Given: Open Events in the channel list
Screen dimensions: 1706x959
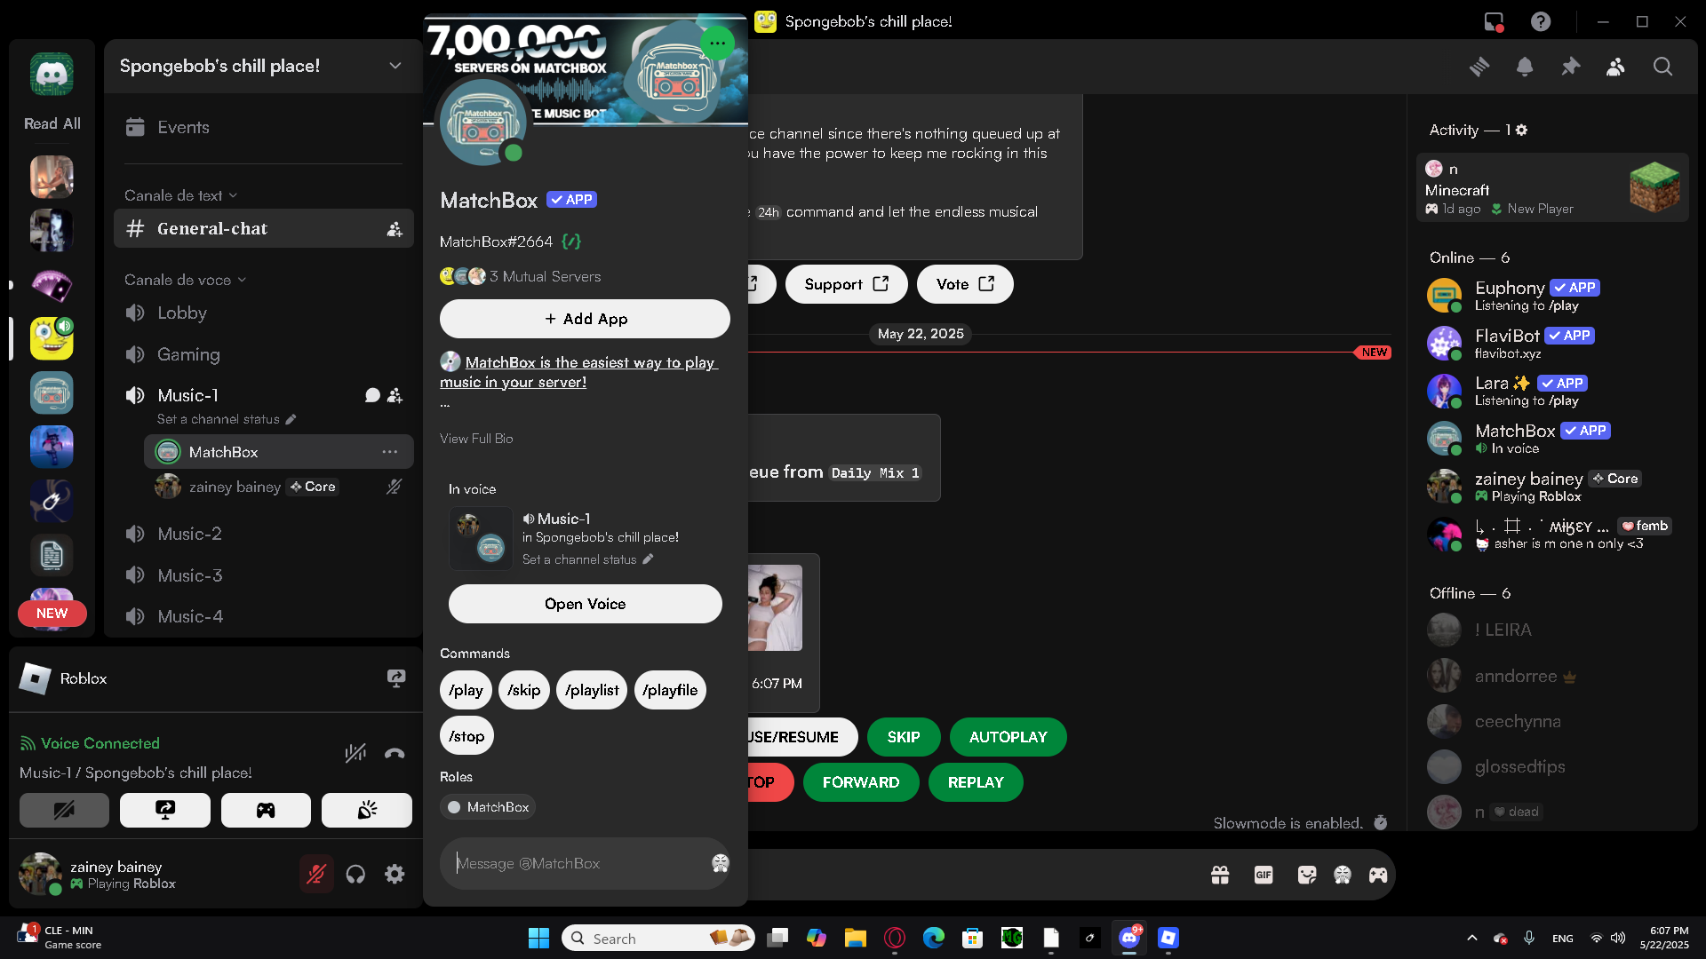Looking at the screenshot, I should coord(264,127).
